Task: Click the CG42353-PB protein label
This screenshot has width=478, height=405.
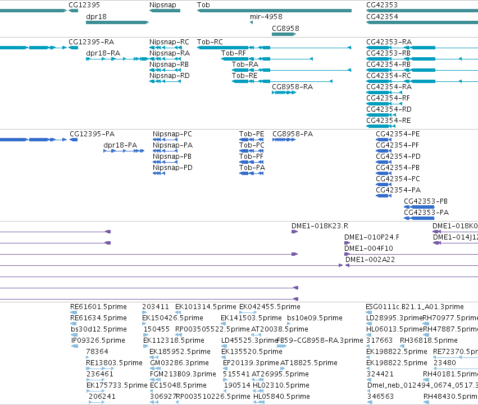Action: pos(426,201)
